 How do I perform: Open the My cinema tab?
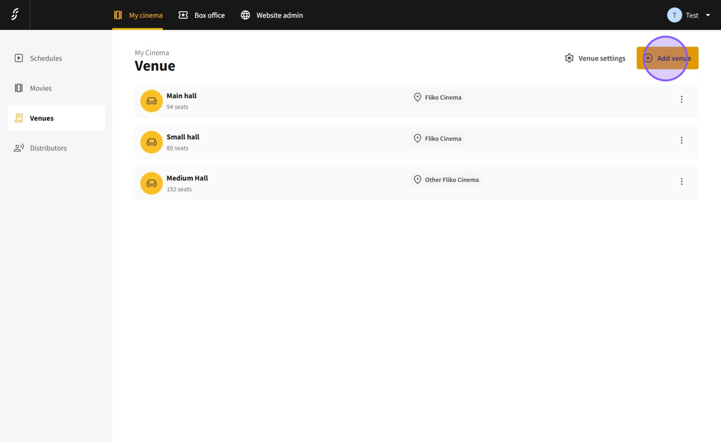(x=138, y=15)
